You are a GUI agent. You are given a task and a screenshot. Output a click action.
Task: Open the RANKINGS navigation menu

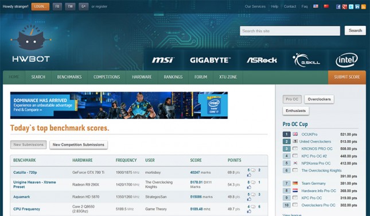coord(173,77)
